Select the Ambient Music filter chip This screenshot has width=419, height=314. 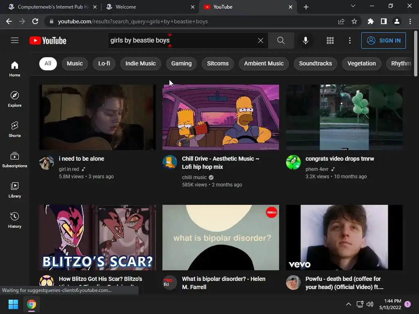point(264,63)
